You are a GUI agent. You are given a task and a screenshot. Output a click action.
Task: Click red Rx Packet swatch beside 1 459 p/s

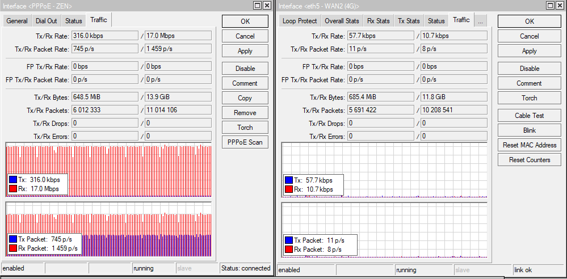pos(13,248)
